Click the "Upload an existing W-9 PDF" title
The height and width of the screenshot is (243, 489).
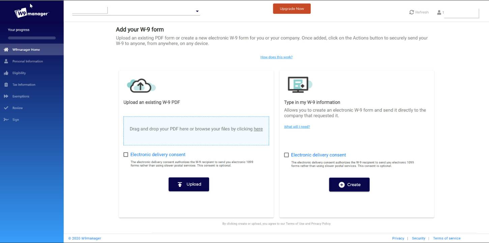[x=152, y=102]
